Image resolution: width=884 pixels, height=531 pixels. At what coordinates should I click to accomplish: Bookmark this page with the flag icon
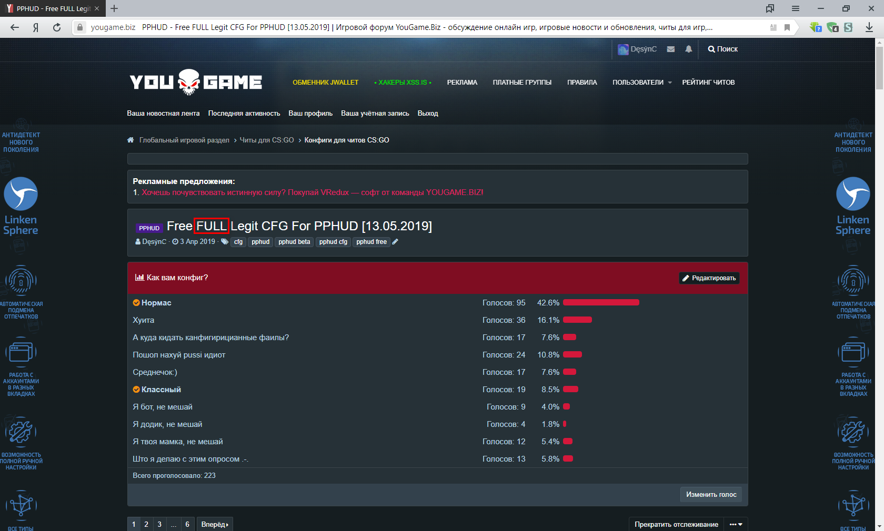787,27
